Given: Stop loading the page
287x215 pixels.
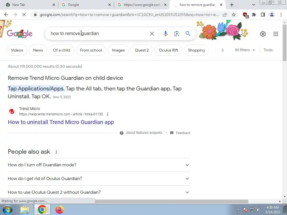Looking at the screenshot, I should [24, 15].
